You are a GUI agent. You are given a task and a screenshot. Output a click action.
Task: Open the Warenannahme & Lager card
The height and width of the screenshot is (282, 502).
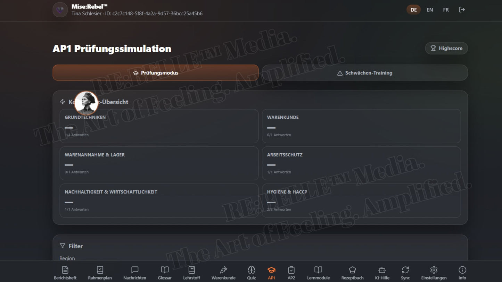(159, 163)
